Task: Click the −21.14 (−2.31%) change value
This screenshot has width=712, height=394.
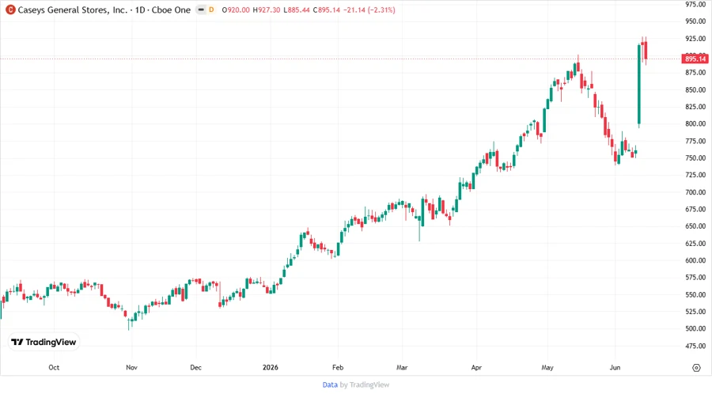Action: click(369, 10)
